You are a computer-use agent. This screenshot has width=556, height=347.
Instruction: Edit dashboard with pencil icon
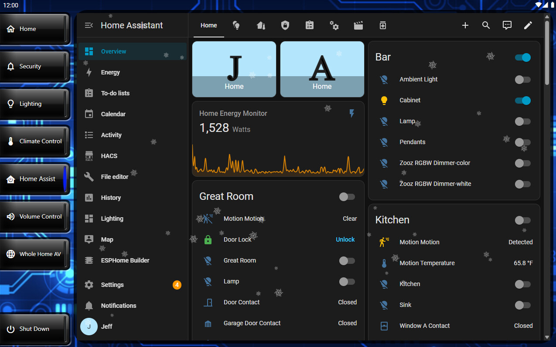pos(528,25)
